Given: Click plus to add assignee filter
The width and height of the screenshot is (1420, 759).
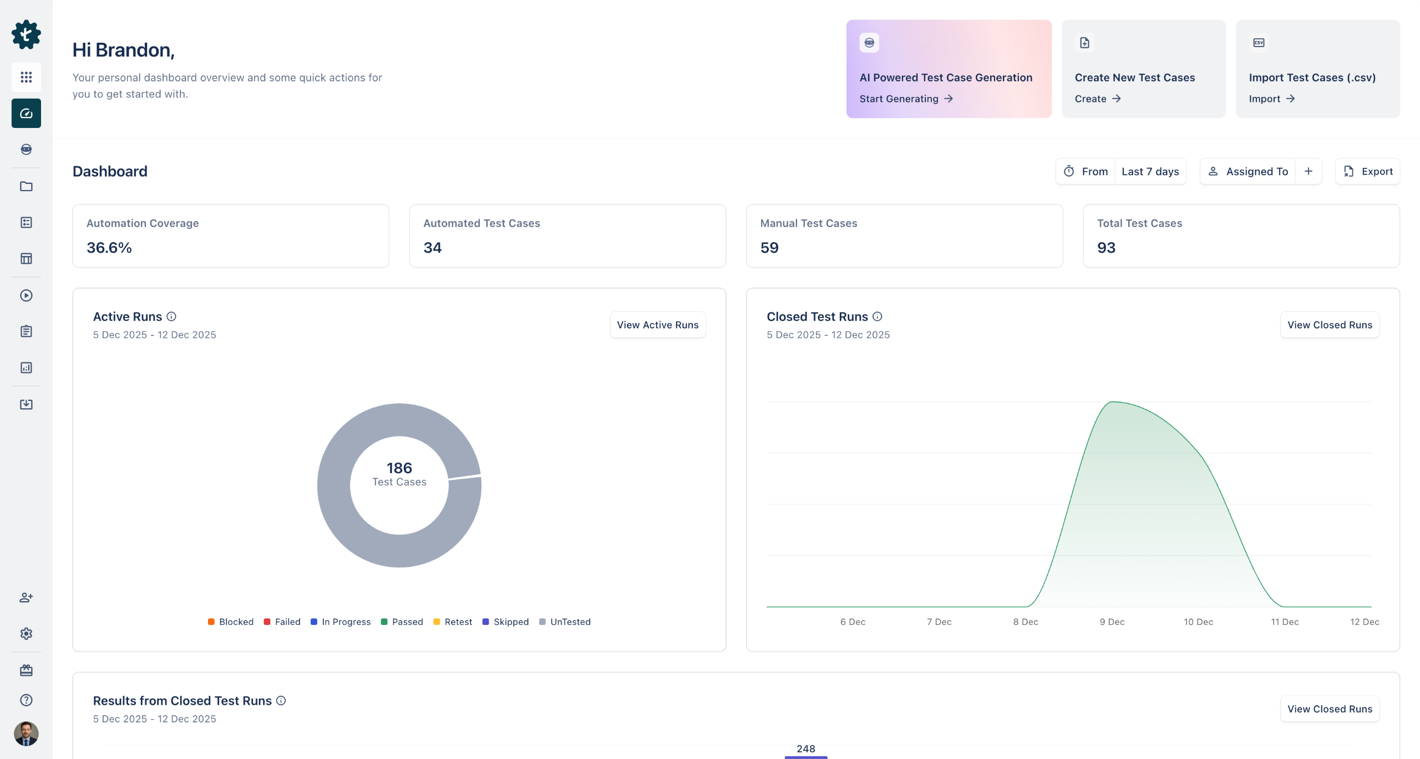Looking at the screenshot, I should click(1309, 171).
